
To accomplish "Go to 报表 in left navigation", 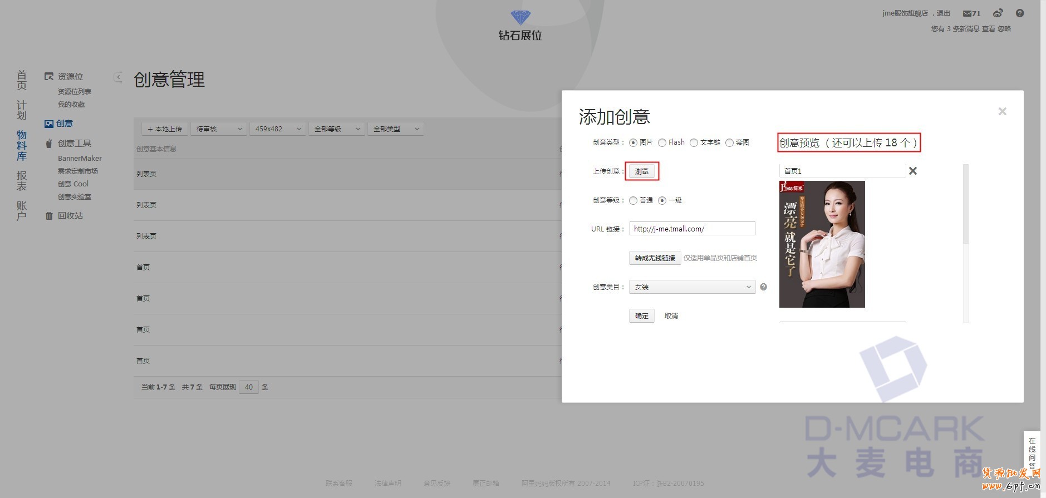I will (21, 181).
